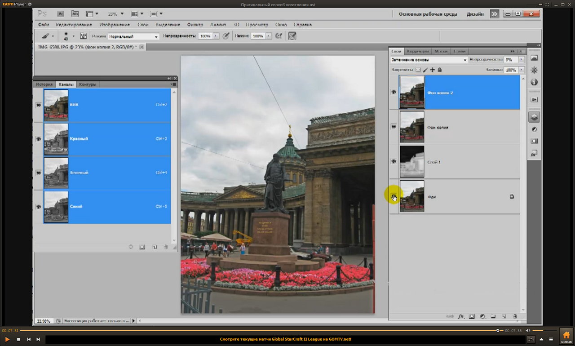Hide the Фон копия 2 layer

coord(394,92)
